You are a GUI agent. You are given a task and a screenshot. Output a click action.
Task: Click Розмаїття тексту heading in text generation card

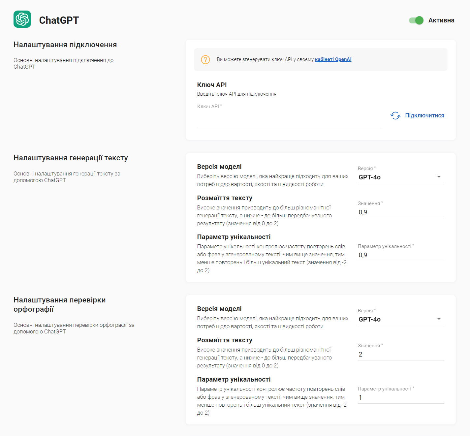click(225, 198)
